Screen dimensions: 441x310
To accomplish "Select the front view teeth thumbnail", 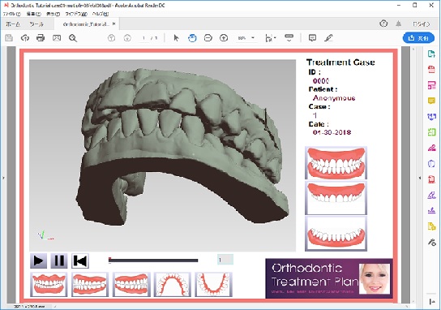I will pos(49,285).
